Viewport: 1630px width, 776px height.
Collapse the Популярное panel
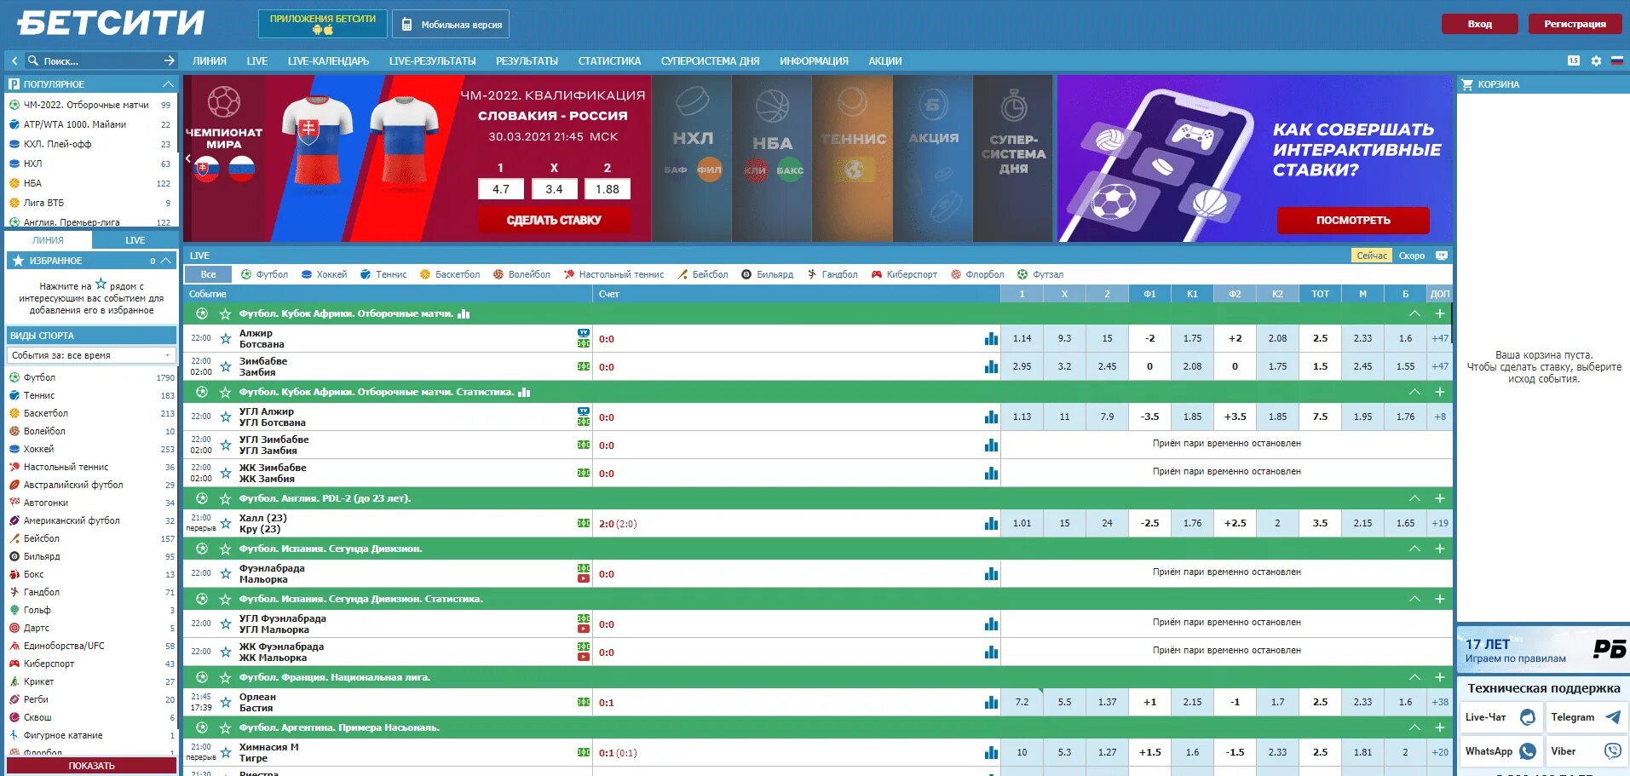coord(168,84)
